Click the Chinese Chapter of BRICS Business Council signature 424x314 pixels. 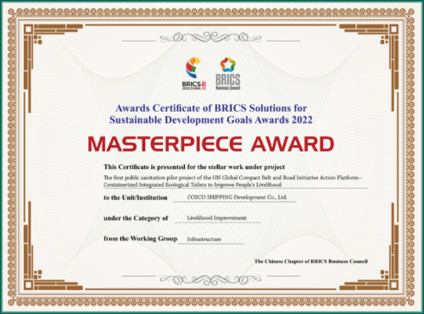pos(311,262)
